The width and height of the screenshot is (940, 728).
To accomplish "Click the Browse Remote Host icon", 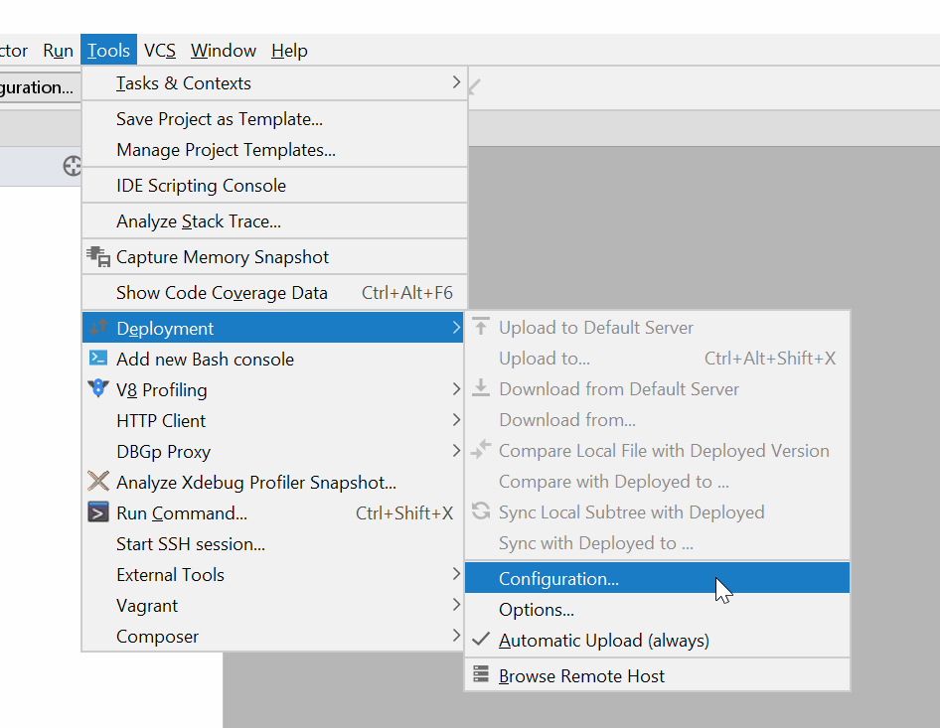I will (x=481, y=675).
